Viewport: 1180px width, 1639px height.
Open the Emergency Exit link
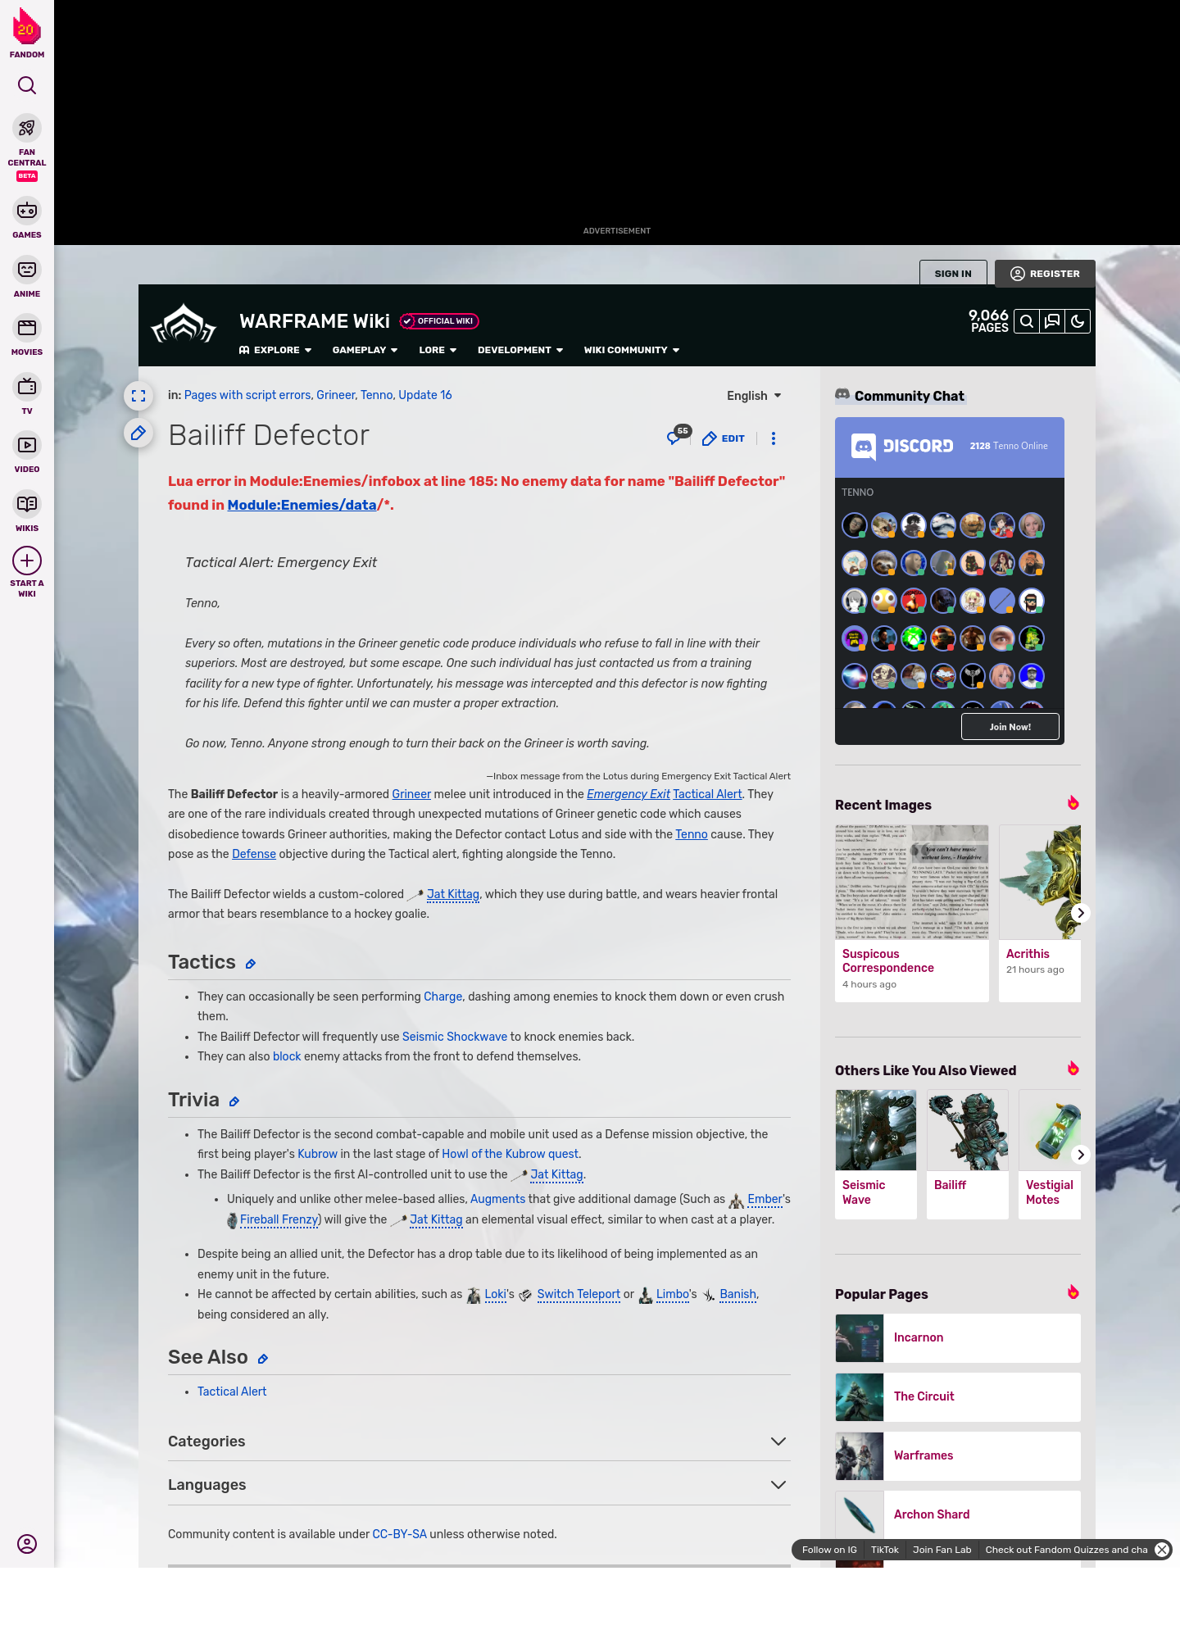tap(629, 794)
